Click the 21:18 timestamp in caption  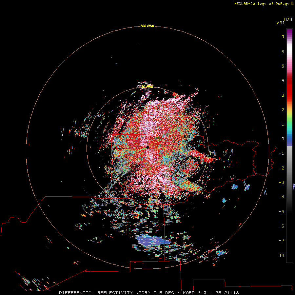coord(232,293)
